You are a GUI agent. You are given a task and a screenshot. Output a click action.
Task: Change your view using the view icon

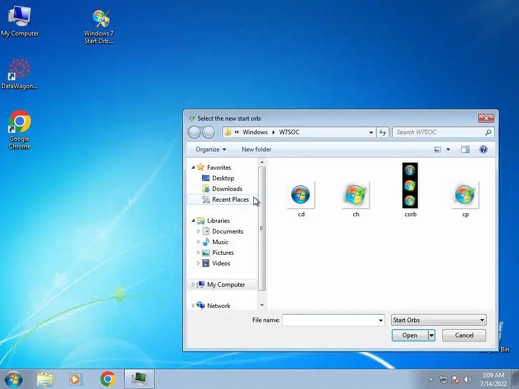[437, 149]
